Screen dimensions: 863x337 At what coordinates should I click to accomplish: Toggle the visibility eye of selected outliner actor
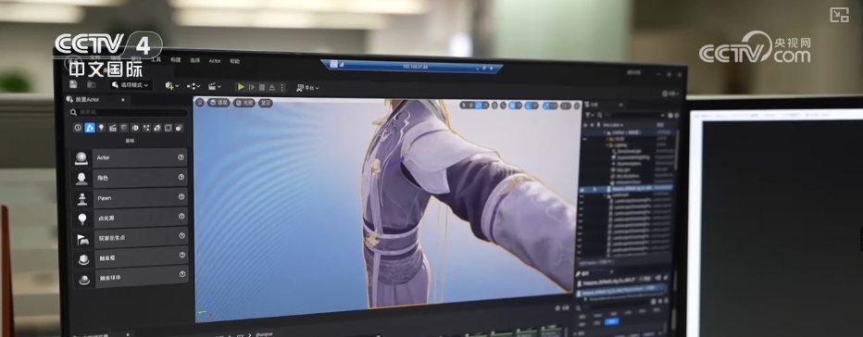click(582, 190)
